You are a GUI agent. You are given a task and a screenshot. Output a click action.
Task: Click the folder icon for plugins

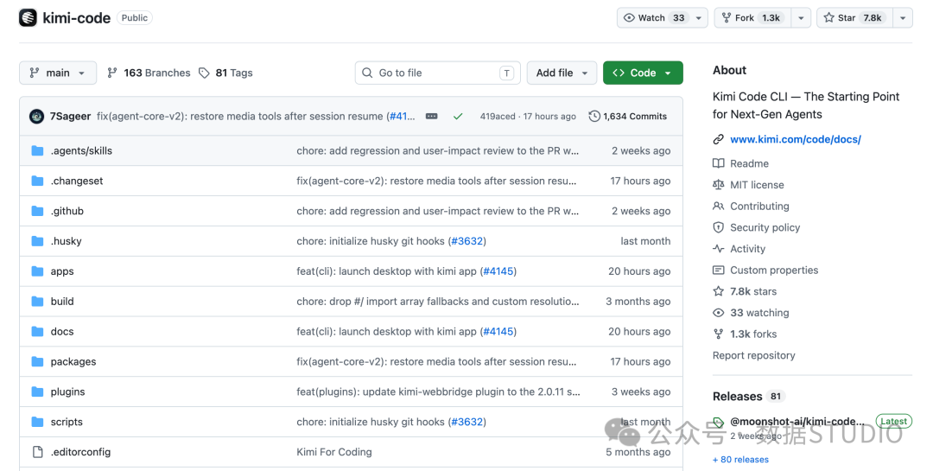[37, 391]
